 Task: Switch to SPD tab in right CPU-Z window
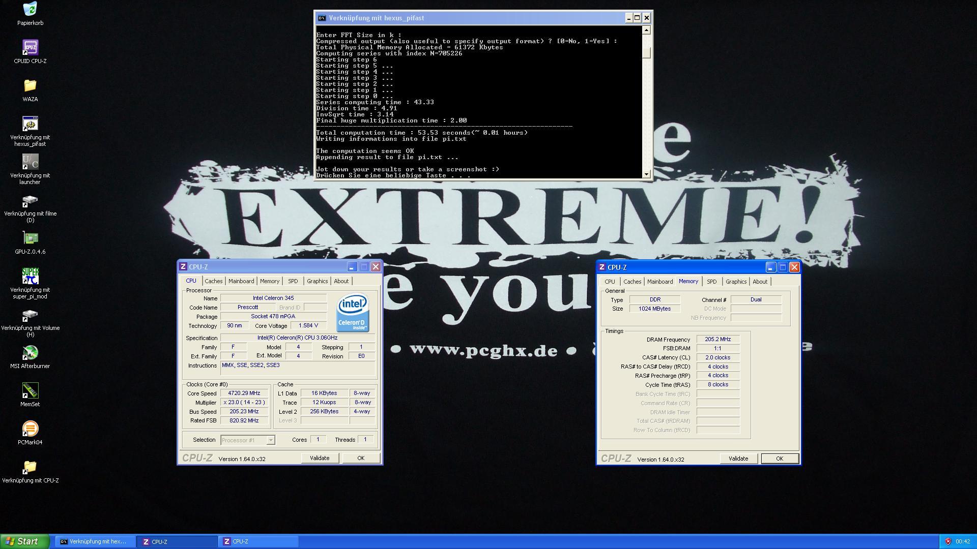point(712,282)
